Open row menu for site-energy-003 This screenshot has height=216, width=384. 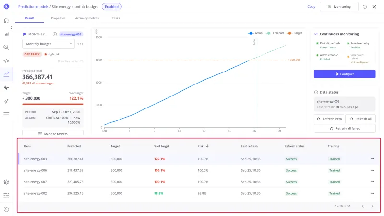(x=372, y=159)
